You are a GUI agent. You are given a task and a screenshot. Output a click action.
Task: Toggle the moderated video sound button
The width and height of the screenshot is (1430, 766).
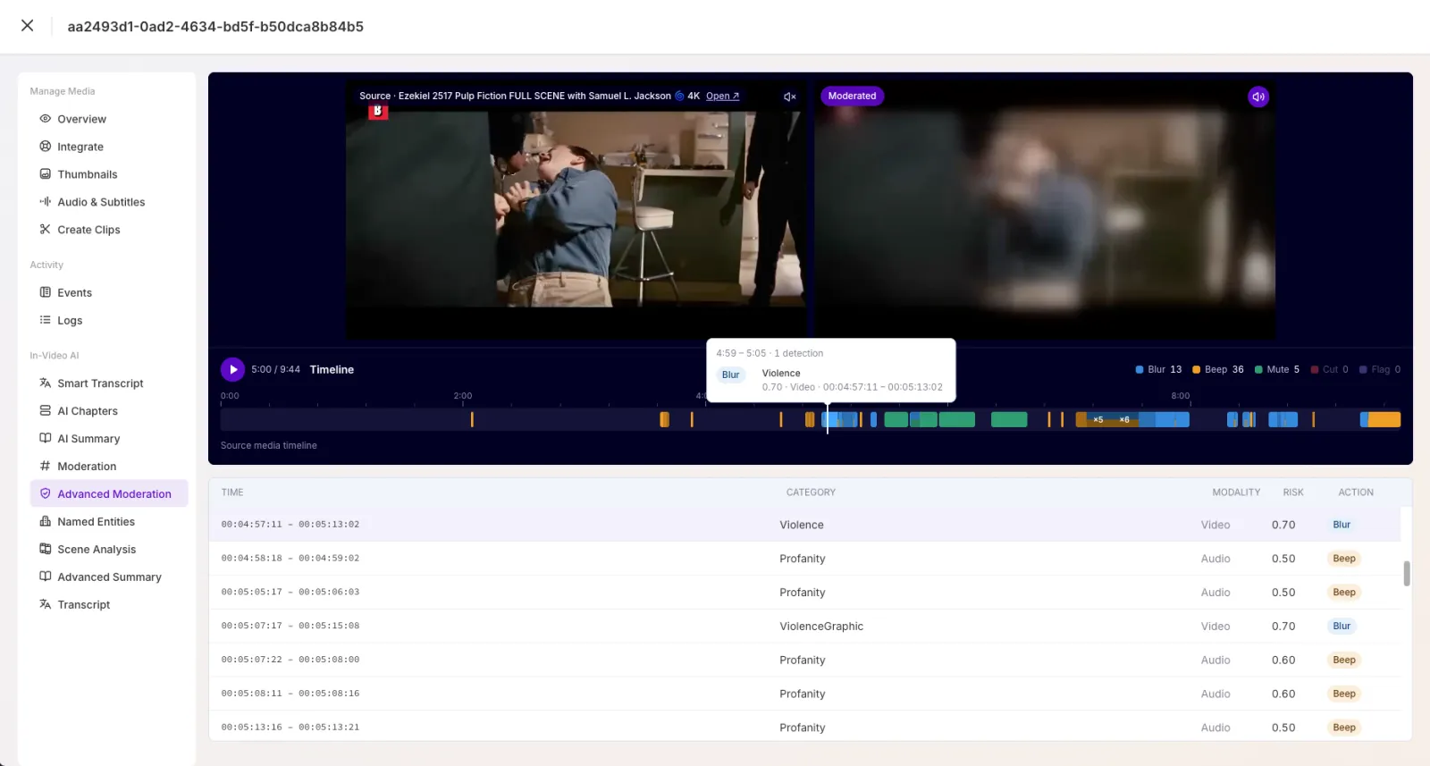(1258, 97)
